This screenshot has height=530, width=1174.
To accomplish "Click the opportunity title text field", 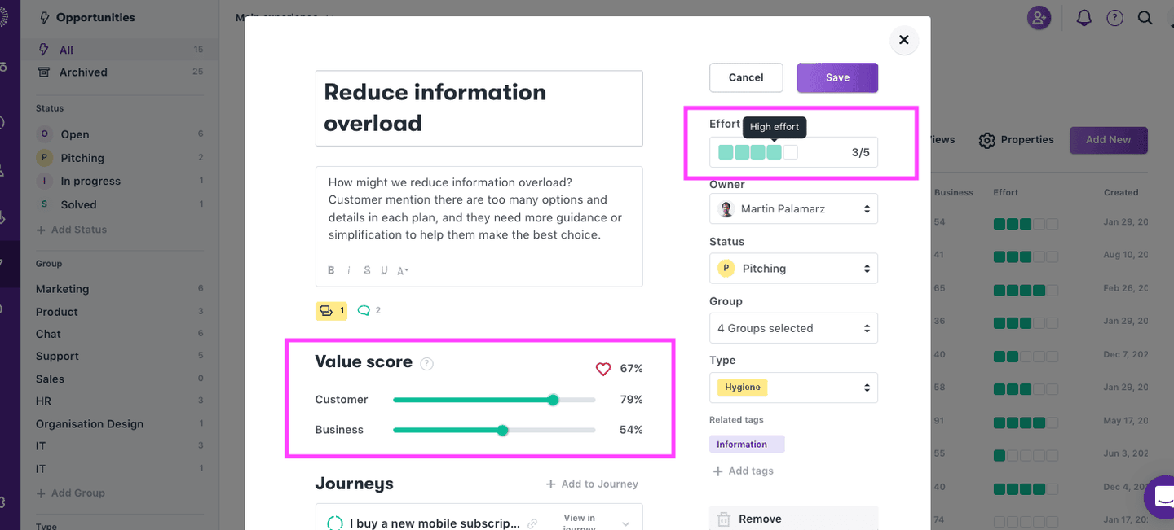I will (479, 107).
